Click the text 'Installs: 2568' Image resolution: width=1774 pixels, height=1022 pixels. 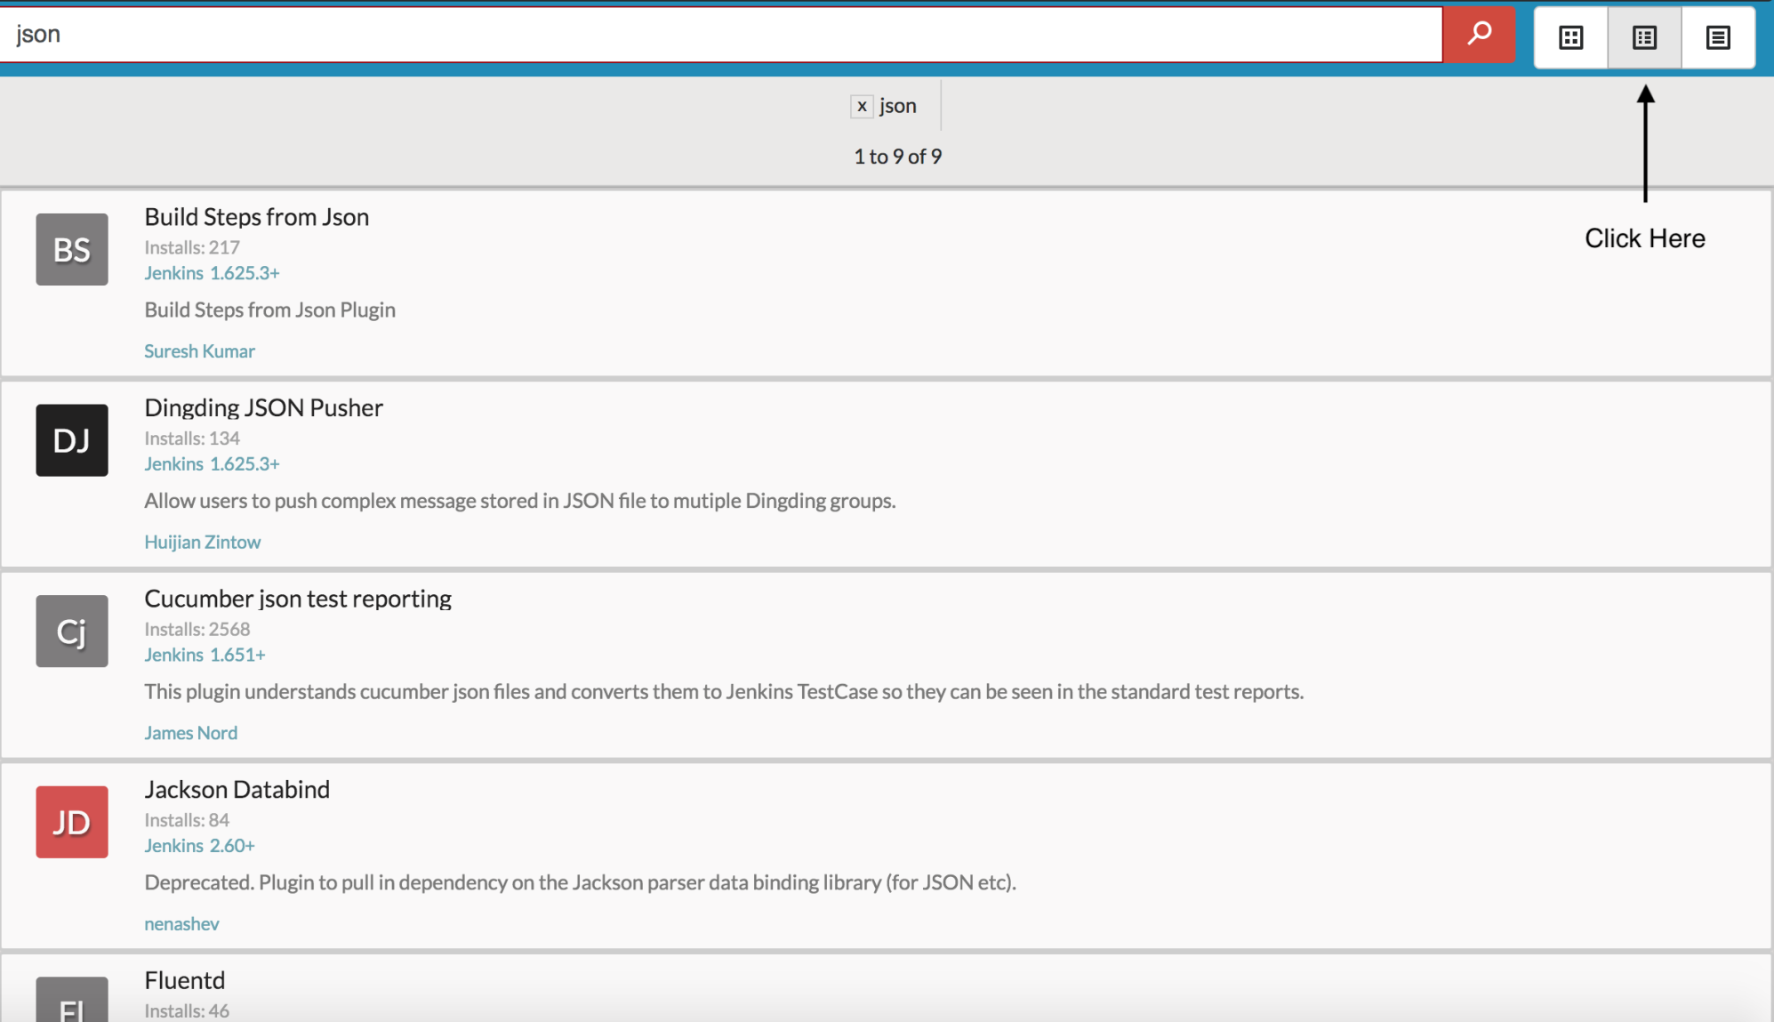[197, 629]
